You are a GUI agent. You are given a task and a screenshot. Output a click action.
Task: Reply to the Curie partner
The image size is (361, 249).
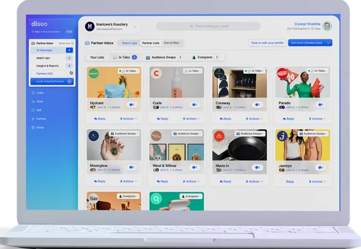coord(162,119)
